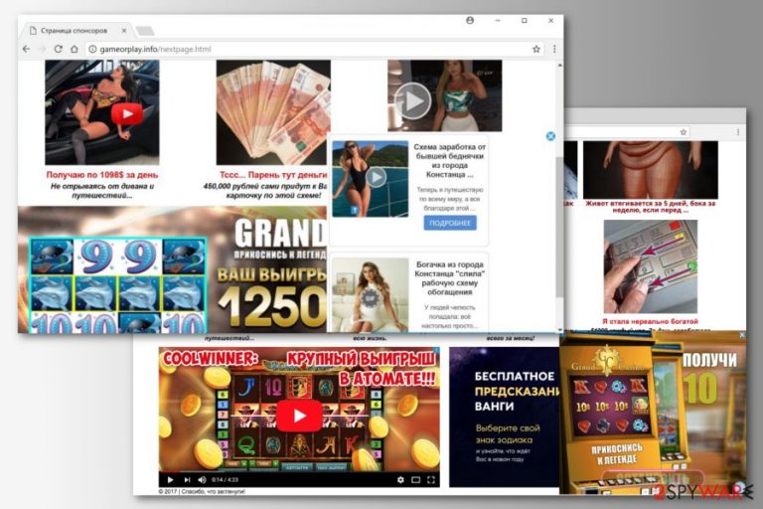
Task: Open COOLWINNER video settings gear
Action: pyautogui.click(x=400, y=480)
